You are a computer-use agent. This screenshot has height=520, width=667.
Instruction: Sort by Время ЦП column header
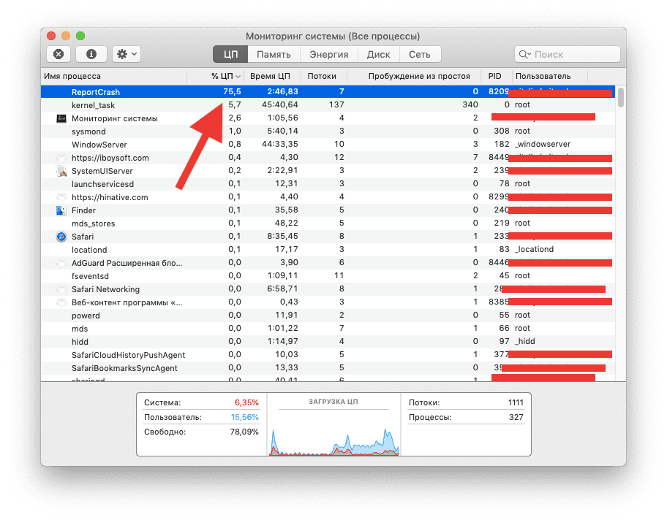[x=272, y=77]
